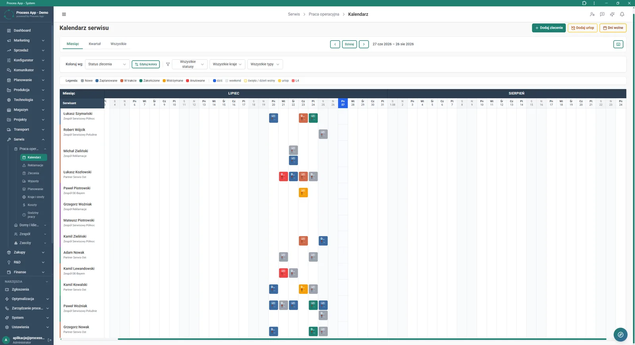The image size is (635, 345).
Task: Toggle the hamburger sidebar menu
Action: pyautogui.click(x=64, y=14)
